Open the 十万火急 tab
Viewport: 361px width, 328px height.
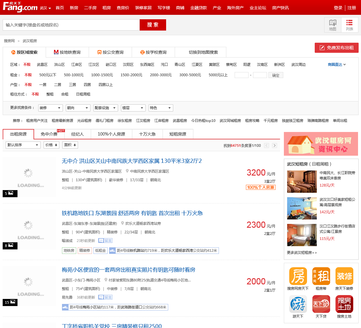147,134
